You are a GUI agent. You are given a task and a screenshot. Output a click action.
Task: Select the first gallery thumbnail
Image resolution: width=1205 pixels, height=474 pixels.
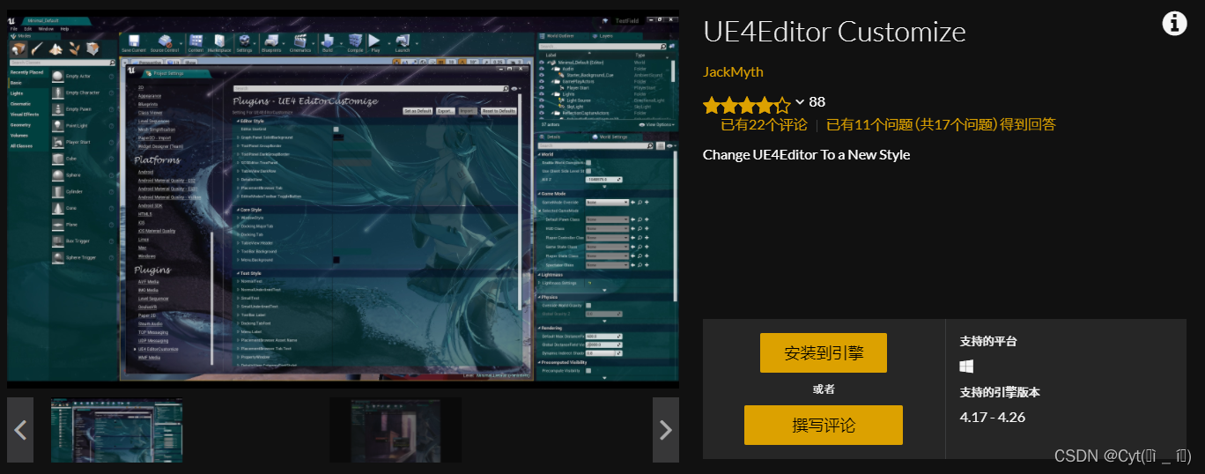click(116, 430)
